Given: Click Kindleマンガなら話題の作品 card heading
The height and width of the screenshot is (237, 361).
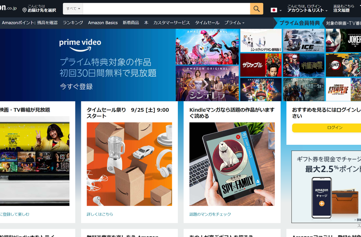Looking at the screenshot, I should [232, 113].
